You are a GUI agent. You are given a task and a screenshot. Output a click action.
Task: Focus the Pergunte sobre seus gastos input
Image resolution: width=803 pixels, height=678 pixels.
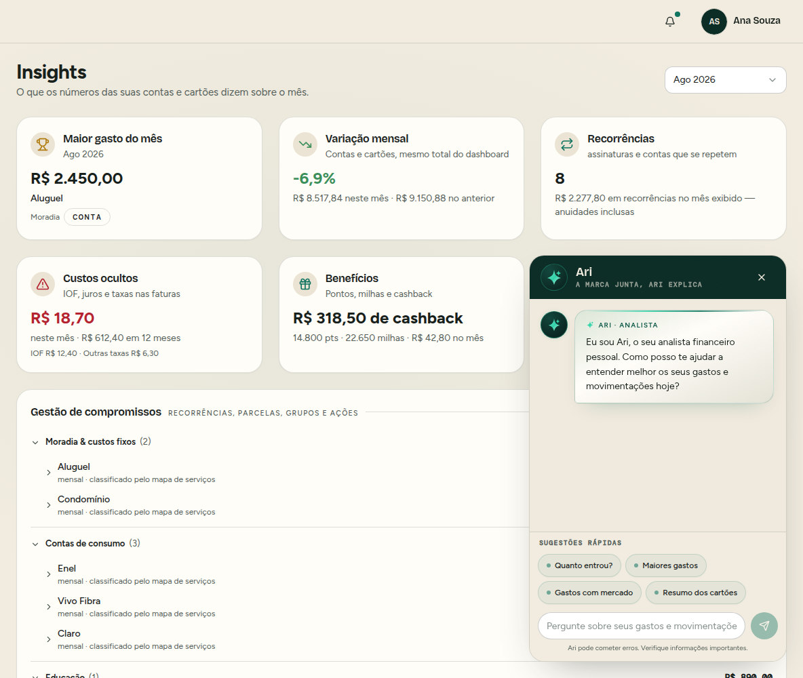641,626
